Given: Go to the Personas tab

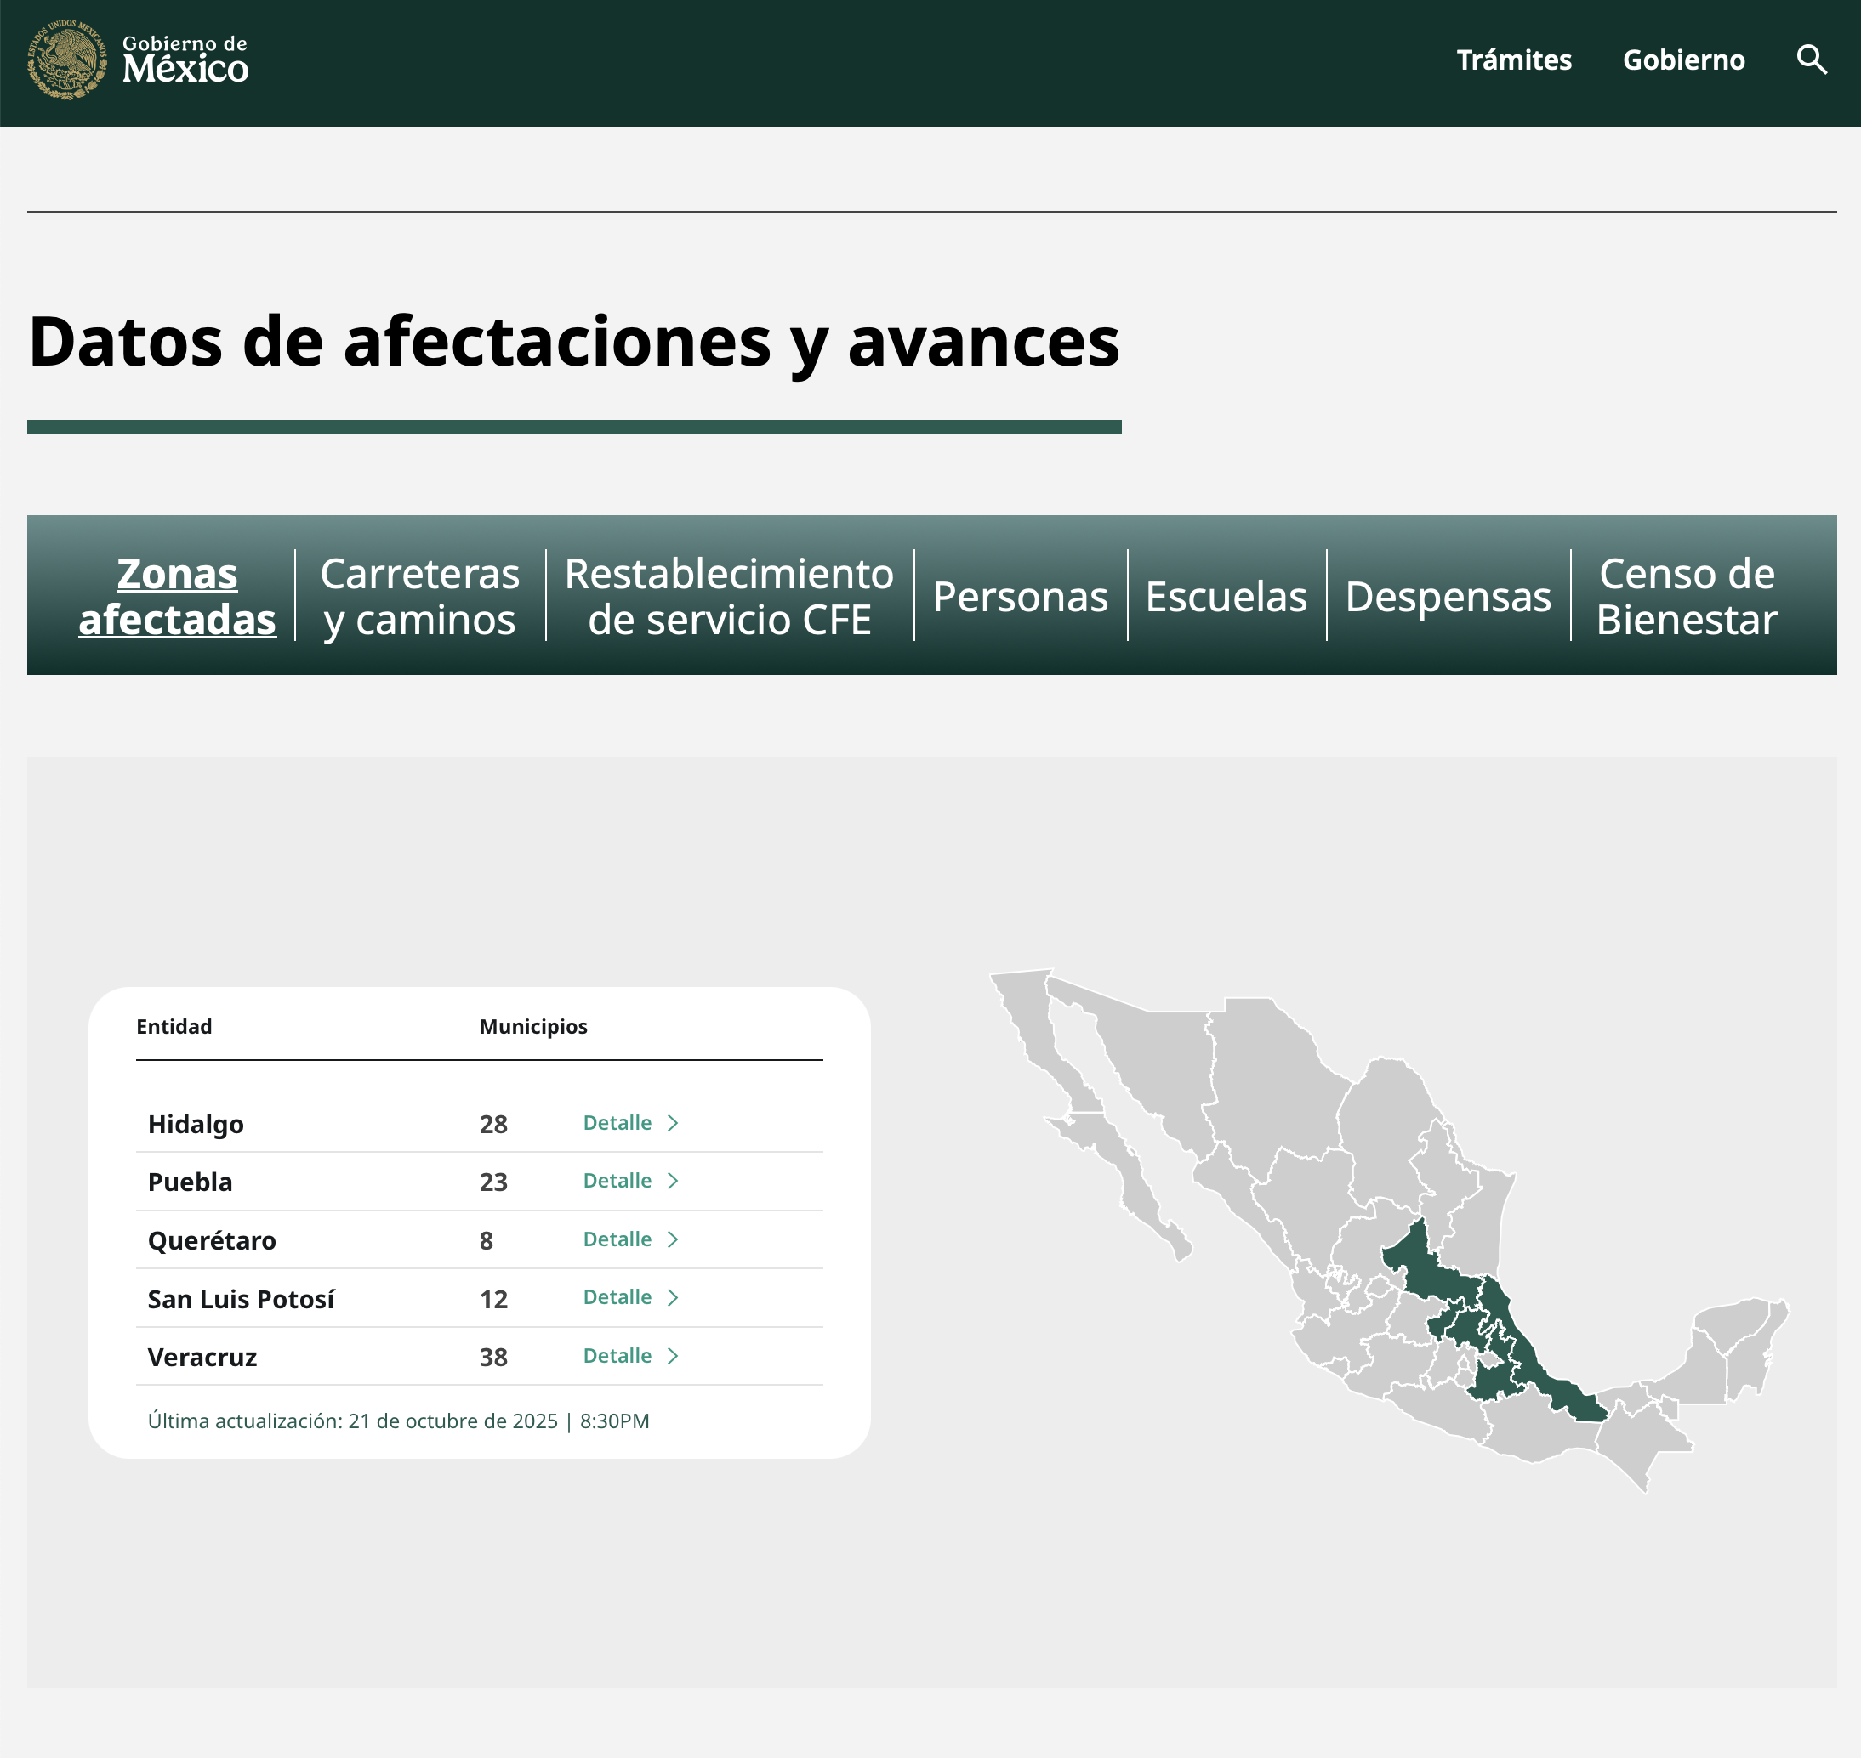Looking at the screenshot, I should pos(1020,596).
